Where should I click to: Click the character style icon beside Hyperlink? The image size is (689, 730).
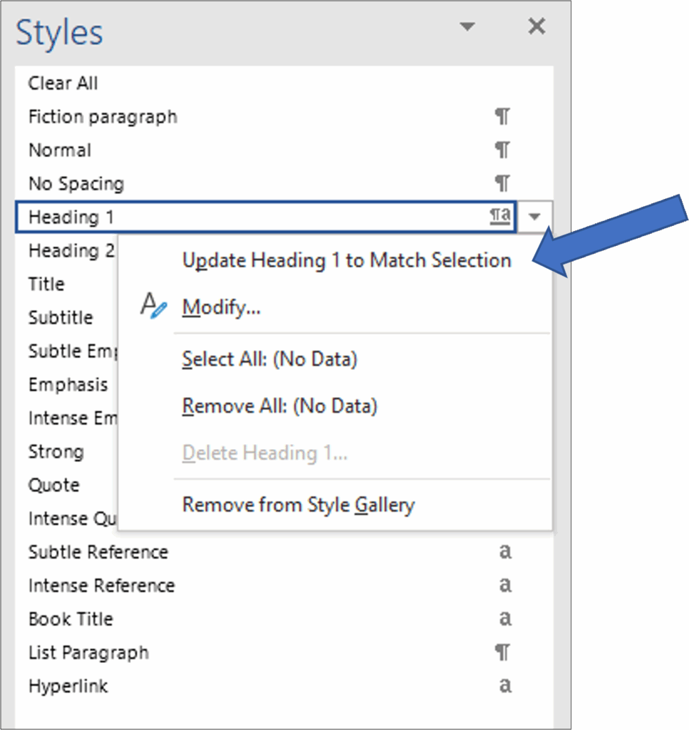coord(505,685)
